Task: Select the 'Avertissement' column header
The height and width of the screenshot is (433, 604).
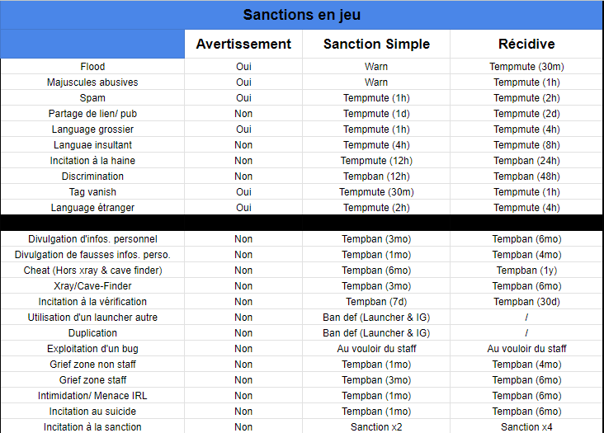Action: click(243, 44)
